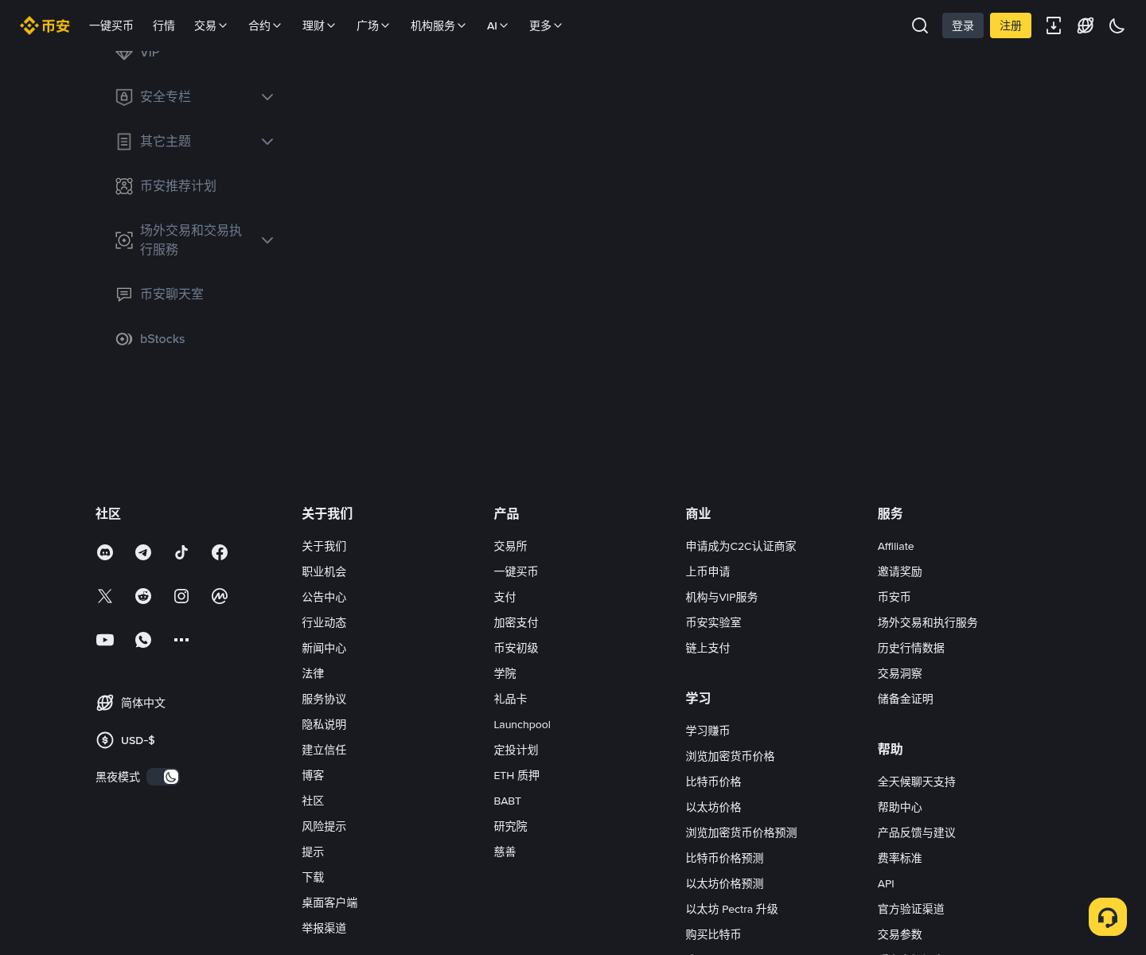Change the USD-$ currency setting

[126, 740]
